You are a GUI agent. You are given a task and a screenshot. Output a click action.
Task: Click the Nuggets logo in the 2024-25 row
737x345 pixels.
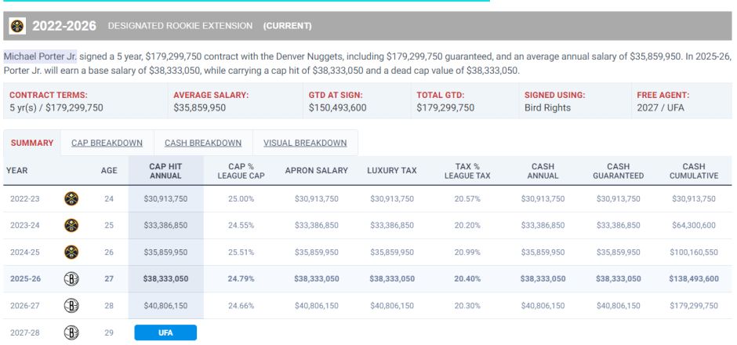coord(71,252)
